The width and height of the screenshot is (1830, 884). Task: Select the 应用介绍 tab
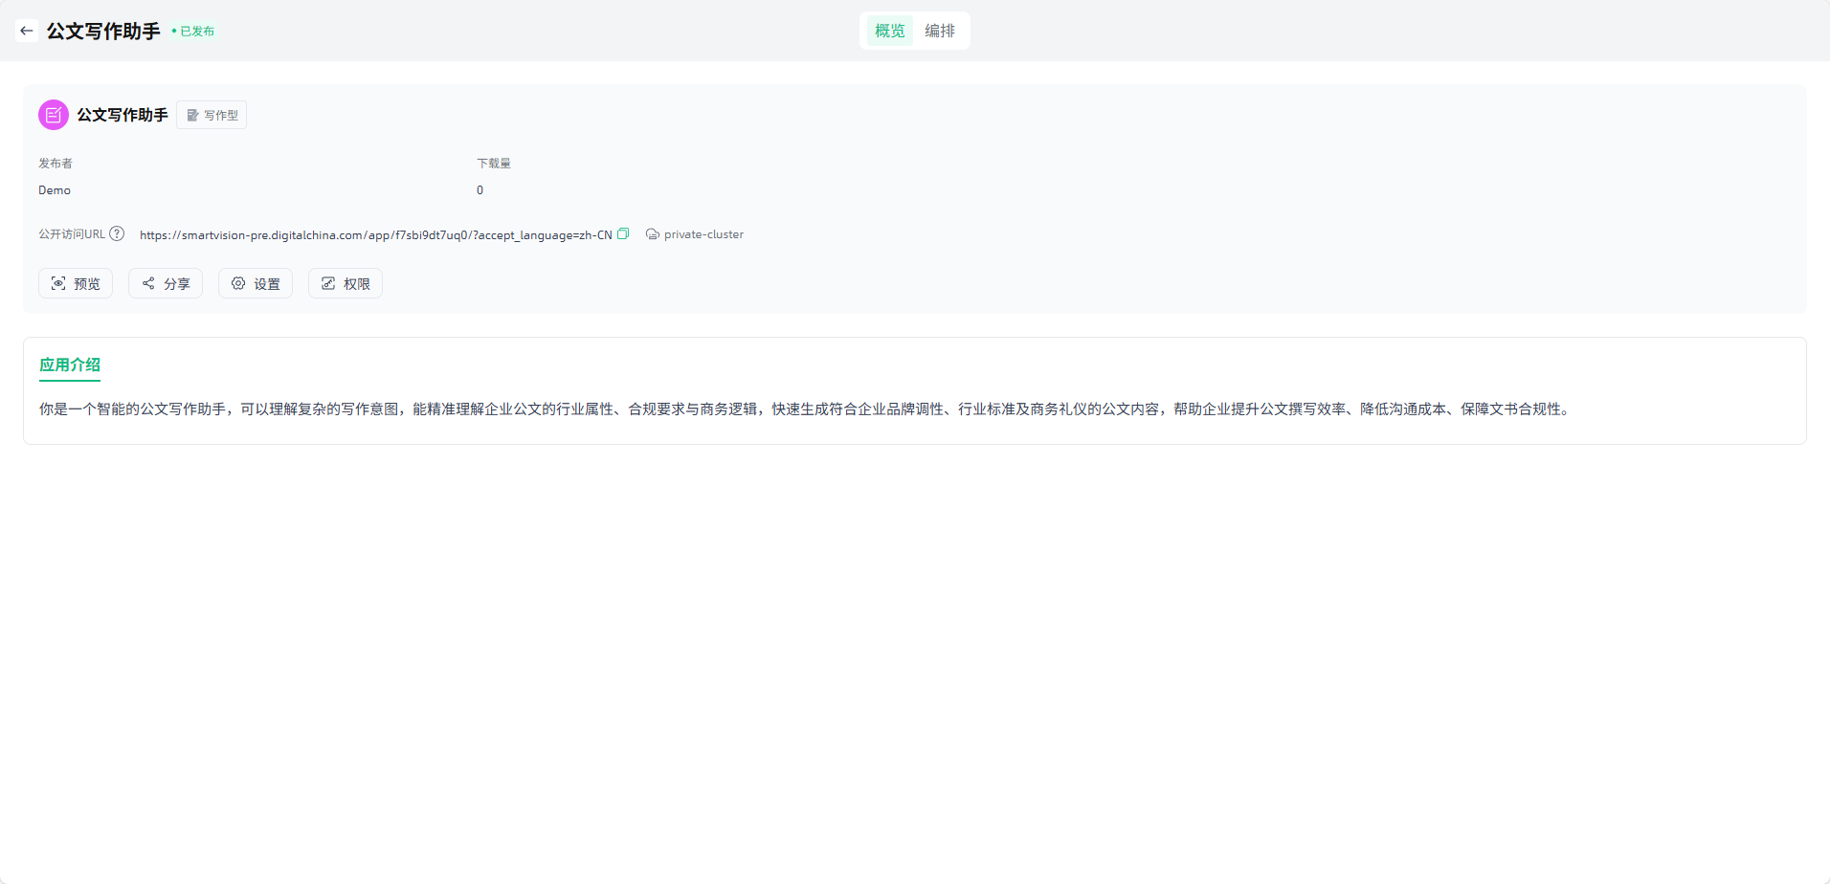[70, 365]
